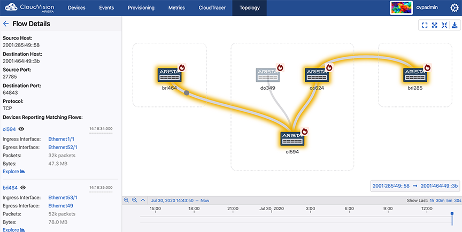Show last 30m on timeline
The image size is (462, 232).
[x=440, y=200]
